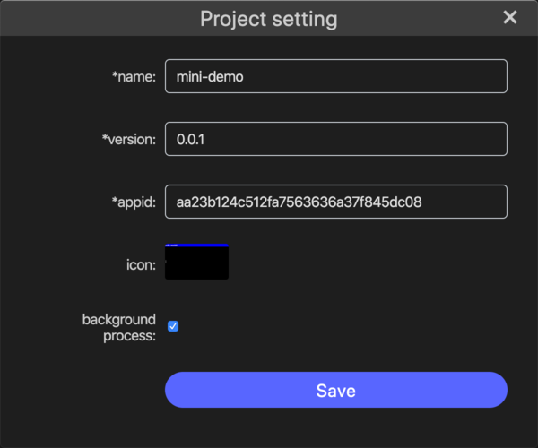Click the *version: label

pyautogui.click(x=129, y=140)
